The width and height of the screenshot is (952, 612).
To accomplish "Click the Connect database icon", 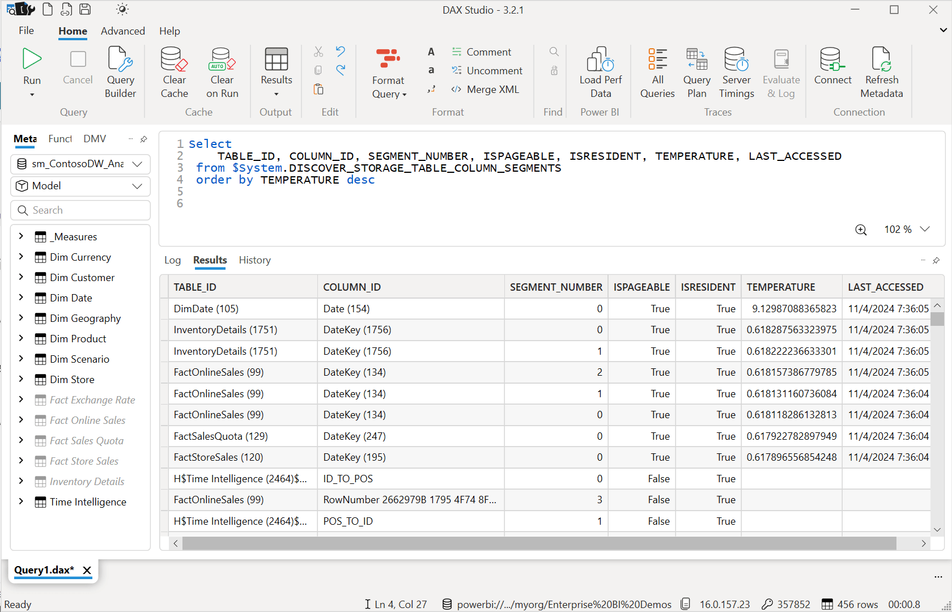I will coord(832,59).
